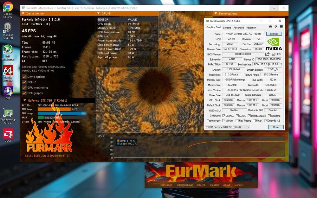Click the NVIDIA logo in GPU-Z
This screenshot has width=317, height=198.
[274, 44]
